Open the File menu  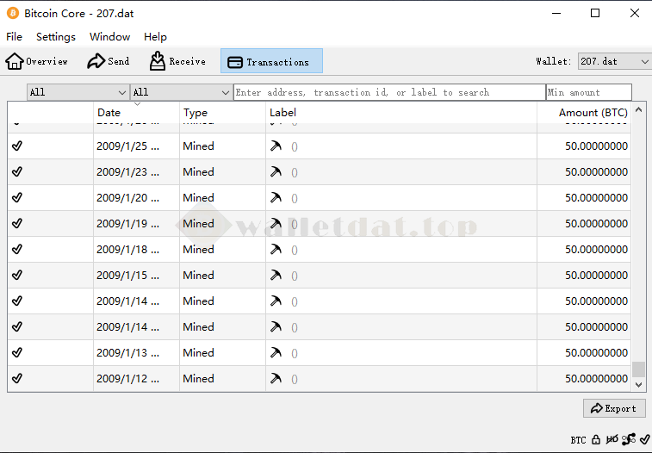pos(14,37)
